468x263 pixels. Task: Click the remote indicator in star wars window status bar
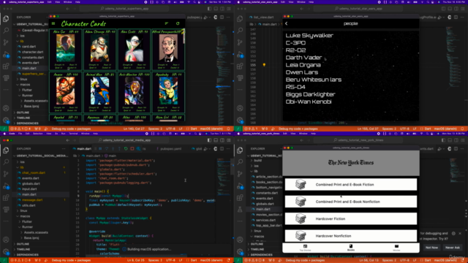[x=238, y=129]
